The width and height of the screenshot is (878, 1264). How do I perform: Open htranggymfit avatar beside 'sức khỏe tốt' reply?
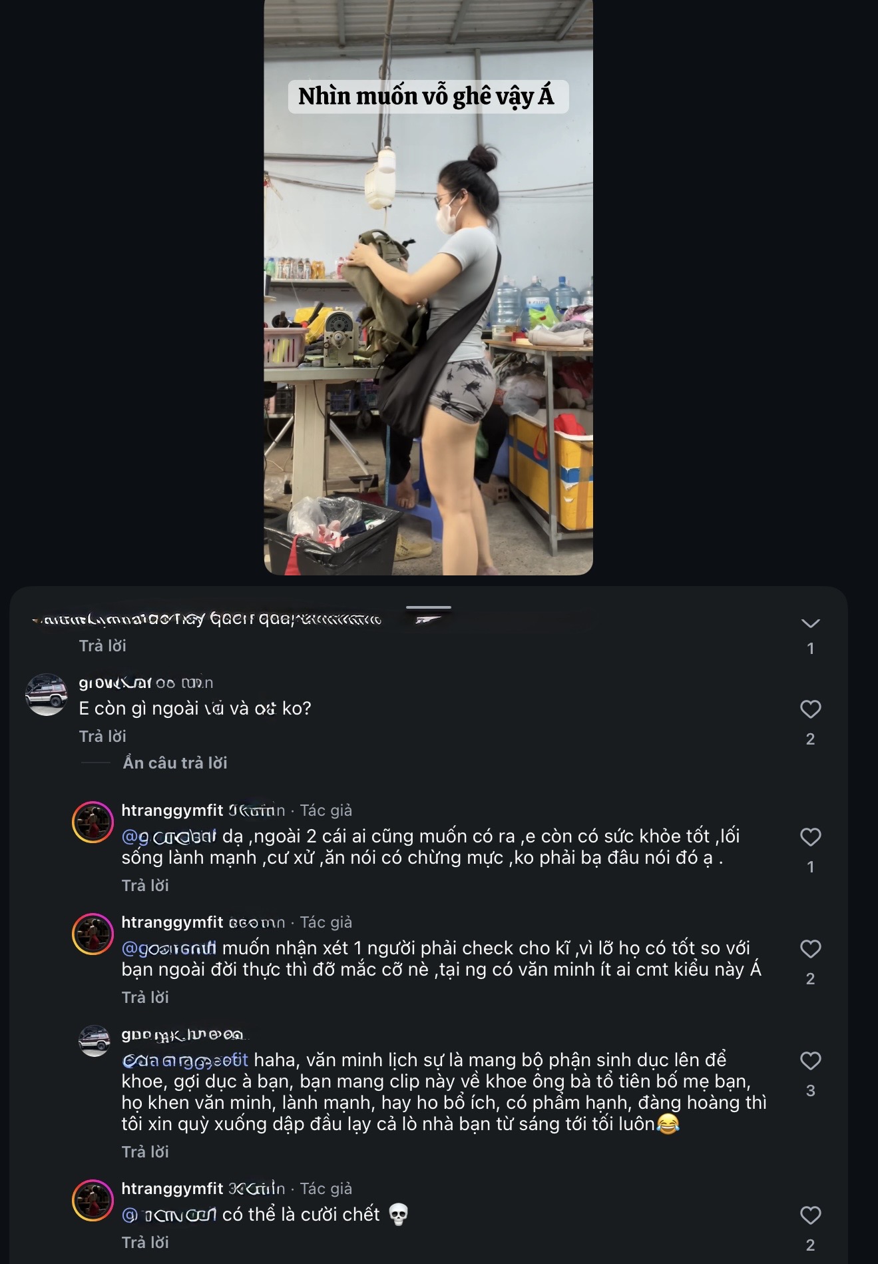pyautogui.click(x=93, y=822)
